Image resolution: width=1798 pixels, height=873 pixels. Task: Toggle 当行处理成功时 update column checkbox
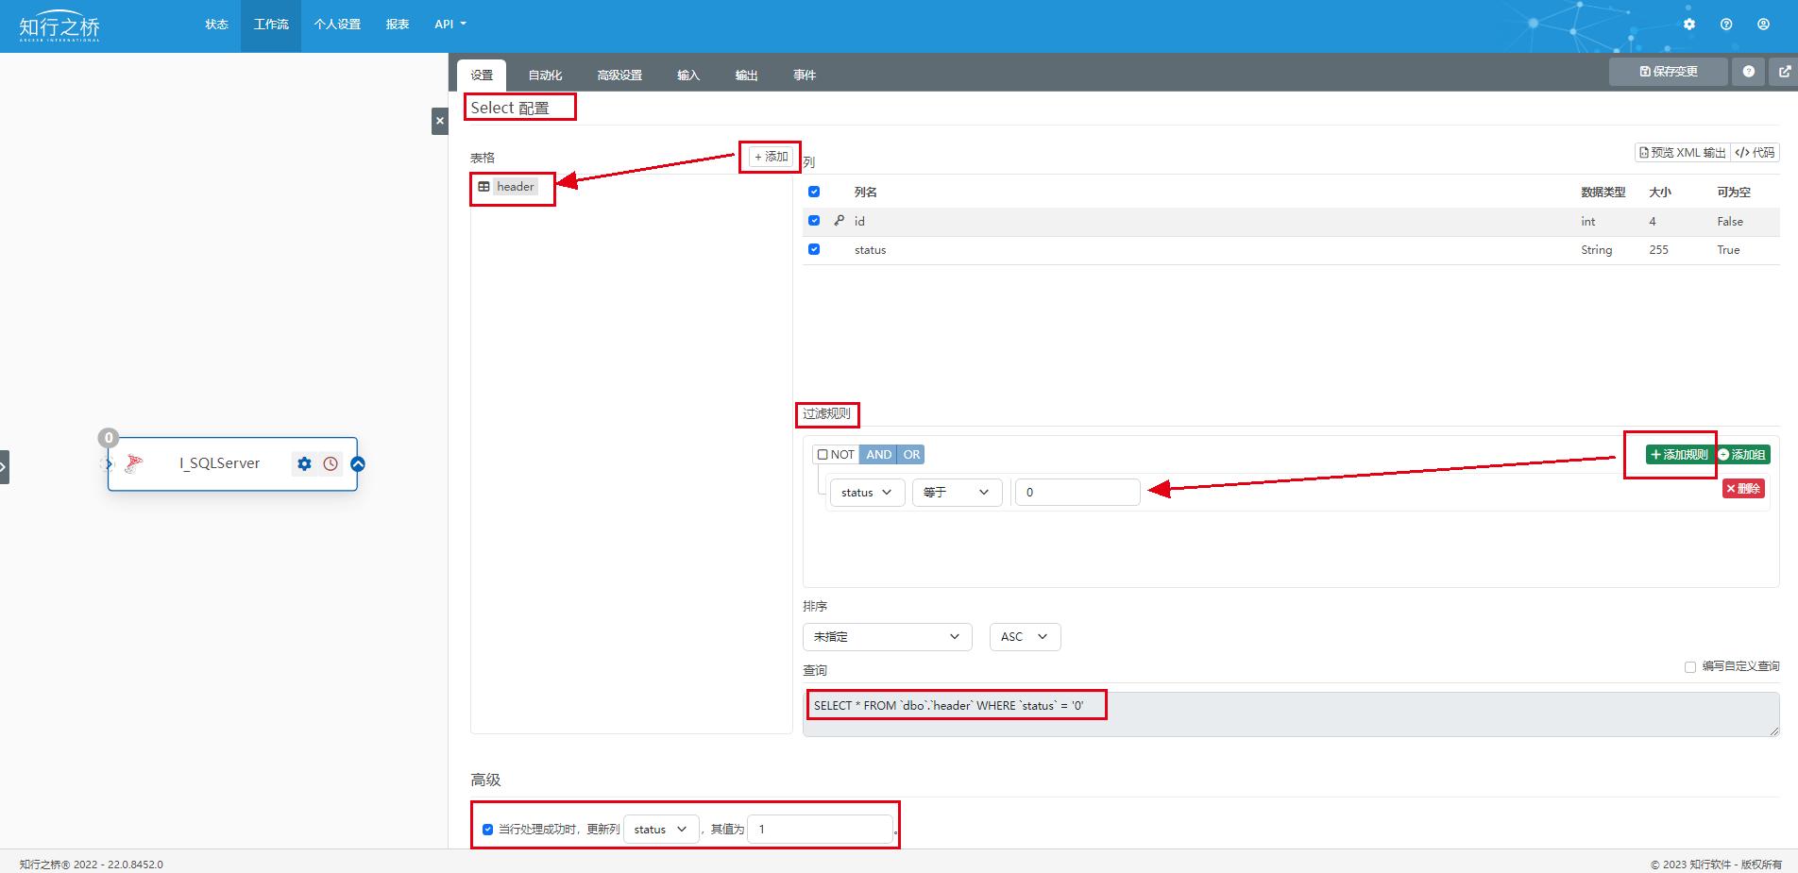pyautogui.click(x=487, y=830)
